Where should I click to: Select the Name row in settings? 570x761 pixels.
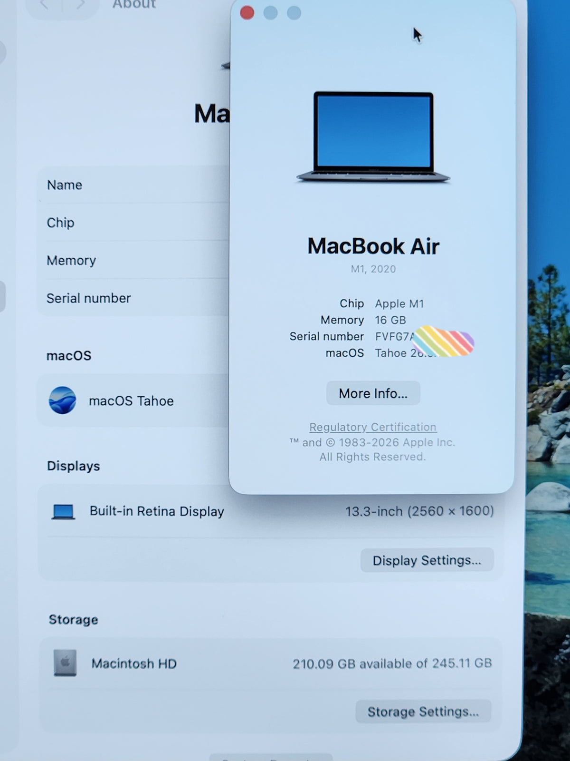pyautogui.click(x=133, y=185)
